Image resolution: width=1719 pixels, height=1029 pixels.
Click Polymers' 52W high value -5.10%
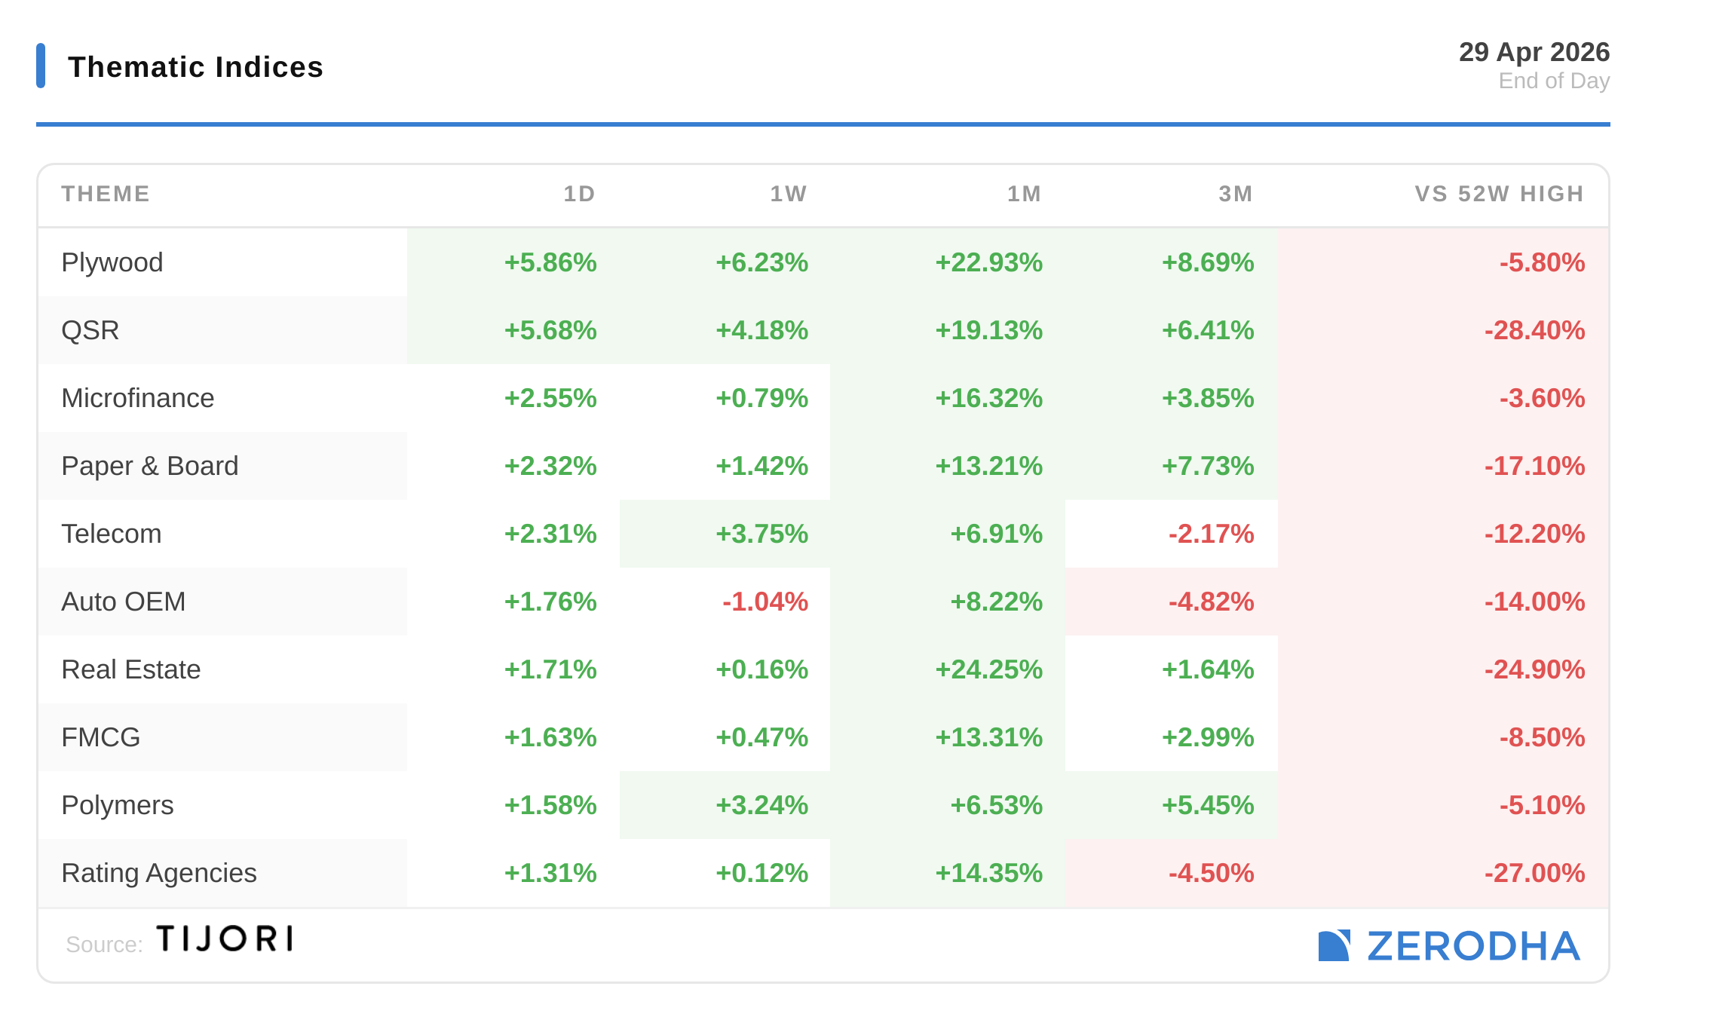click(x=1542, y=805)
